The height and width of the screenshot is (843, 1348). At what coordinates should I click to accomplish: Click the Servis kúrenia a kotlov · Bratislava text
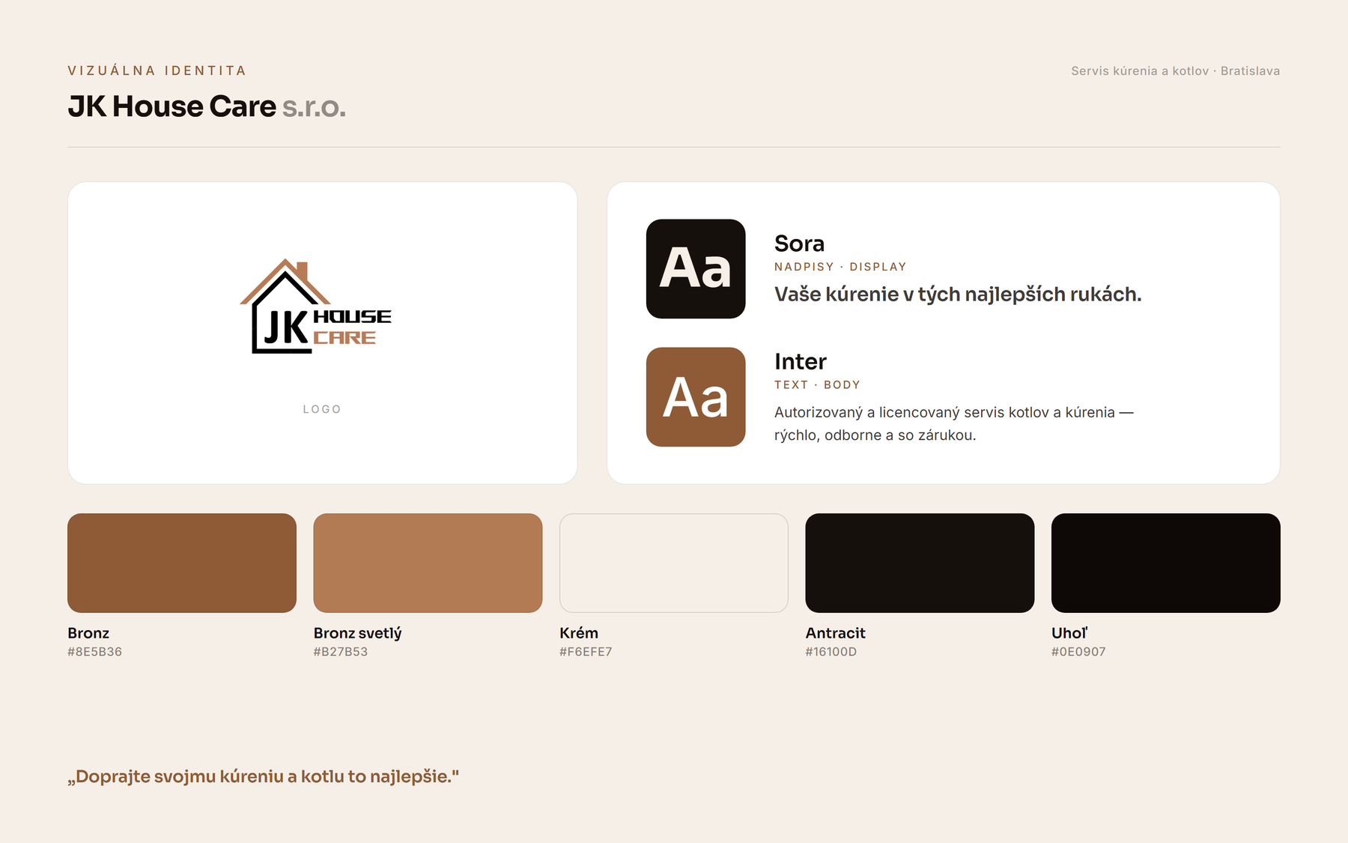pos(1175,71)
